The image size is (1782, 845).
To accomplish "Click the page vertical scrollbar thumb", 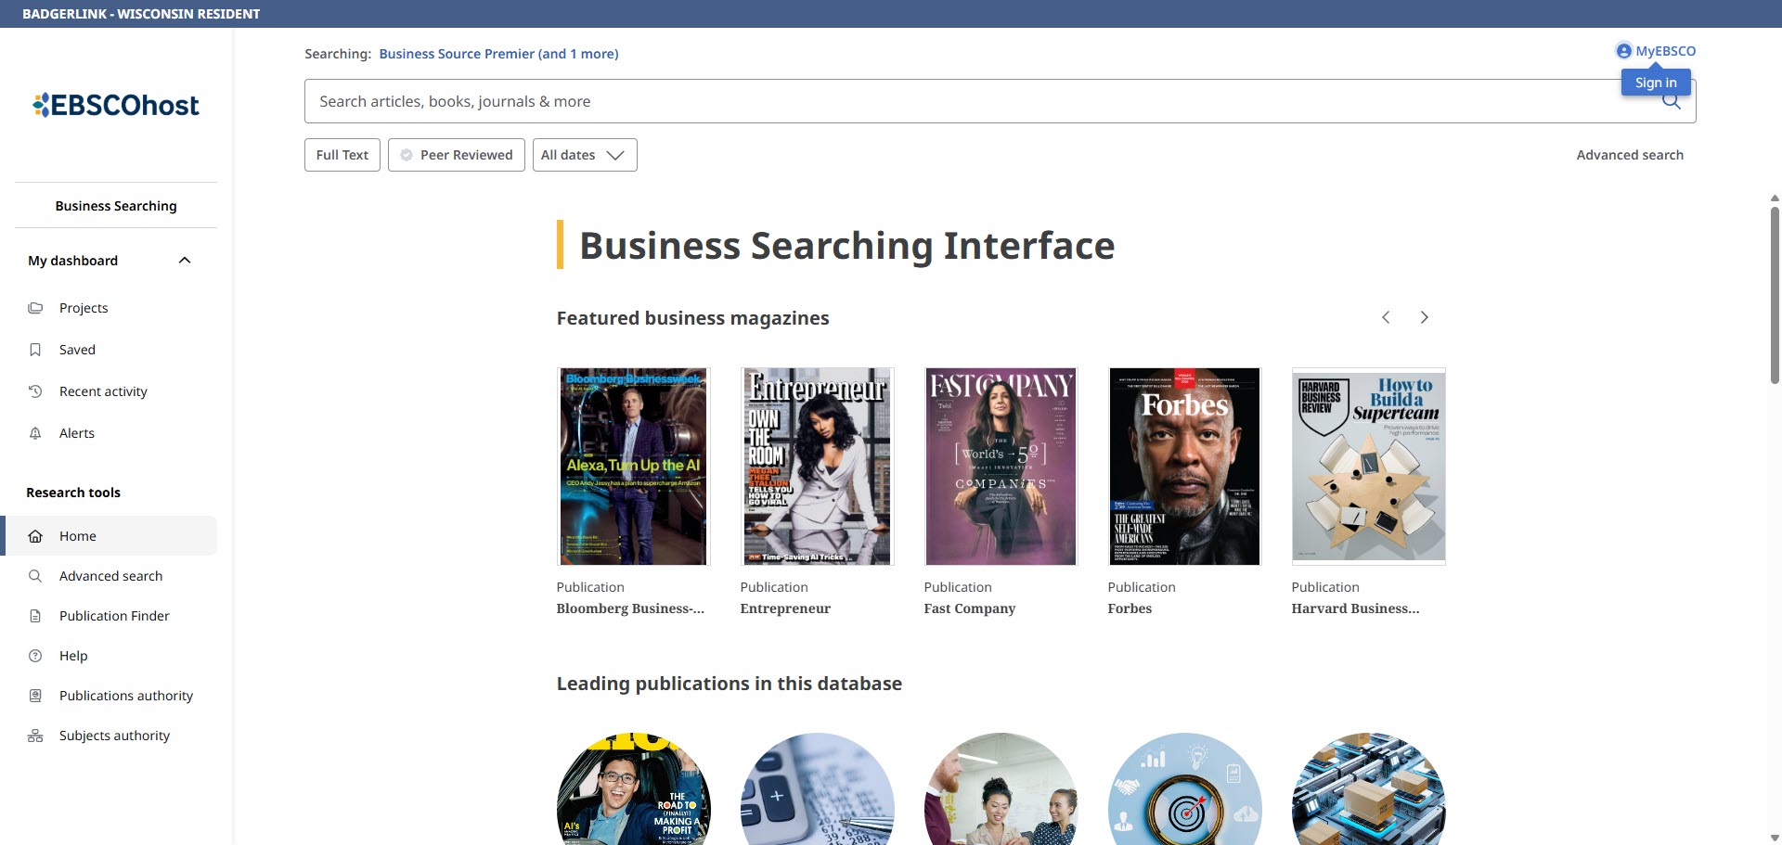I will [1775, 295].
